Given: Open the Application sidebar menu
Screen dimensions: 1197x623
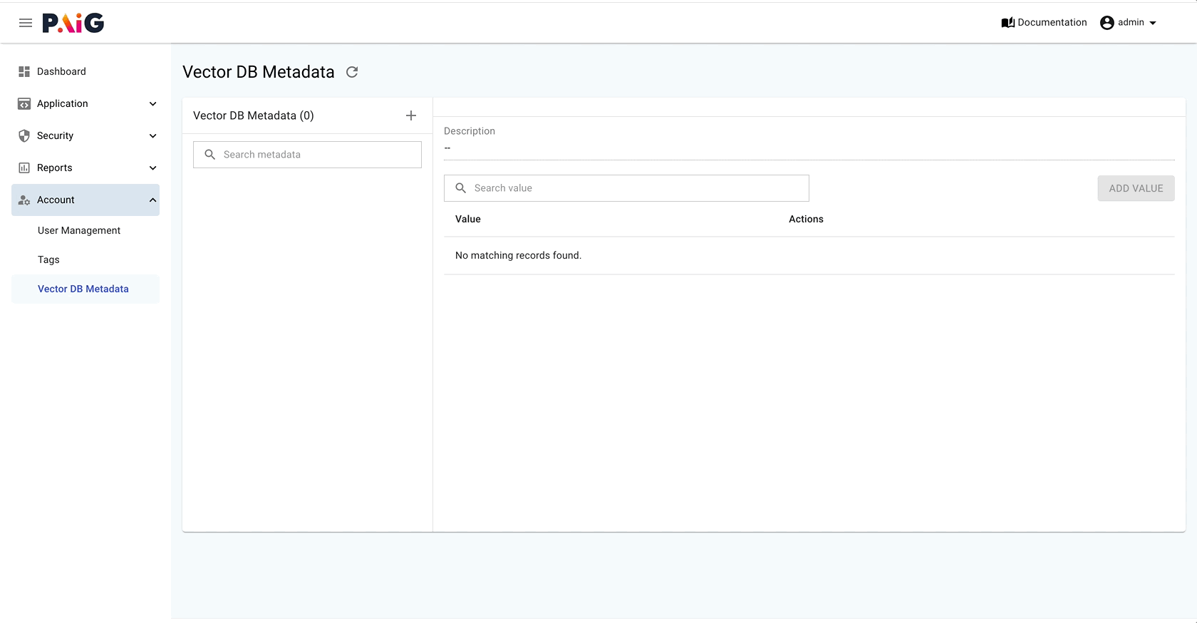Looking at the screenshot, I should (x=85, y=103).
